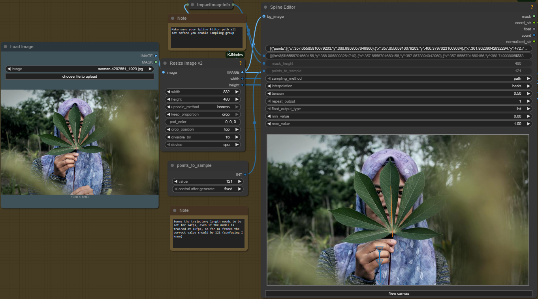This screenshot has width=538, height=299.
Task: Toggle collapse dot on the points_to_sample node
Action: [x=173, y=166]
